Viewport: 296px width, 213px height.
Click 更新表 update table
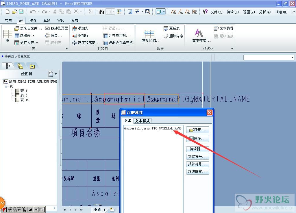[x=172, y=28]
